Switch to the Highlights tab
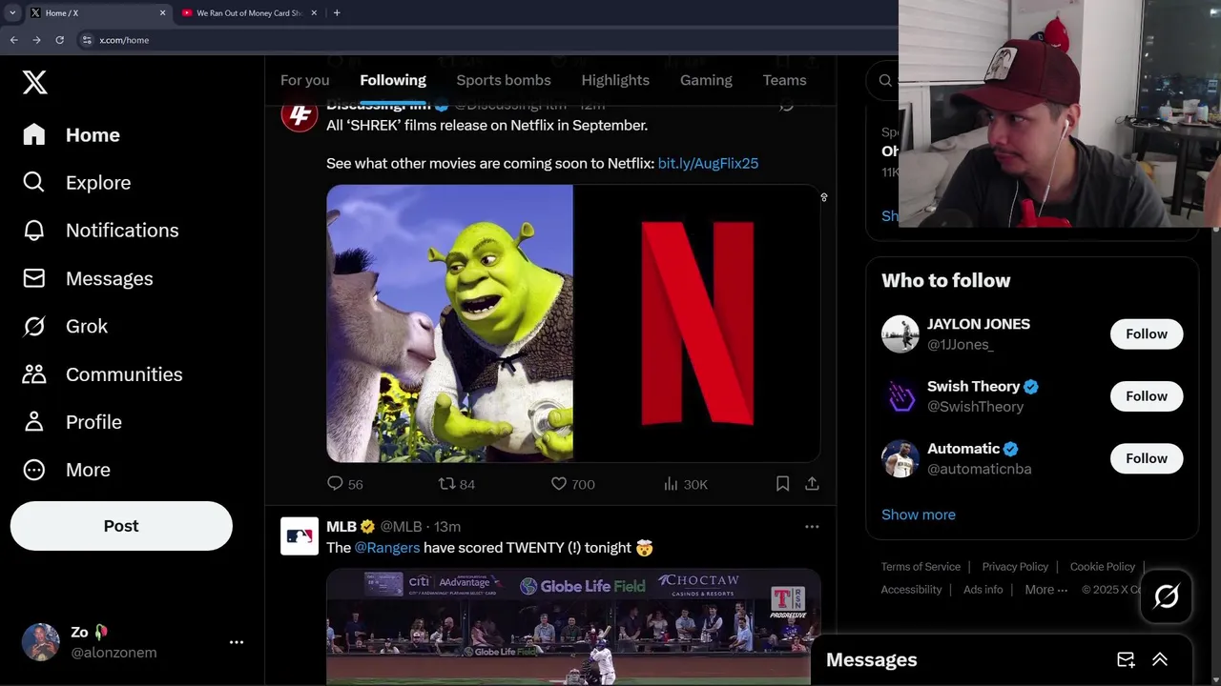Screen dimensions: 1221x686 click(615, 80)
